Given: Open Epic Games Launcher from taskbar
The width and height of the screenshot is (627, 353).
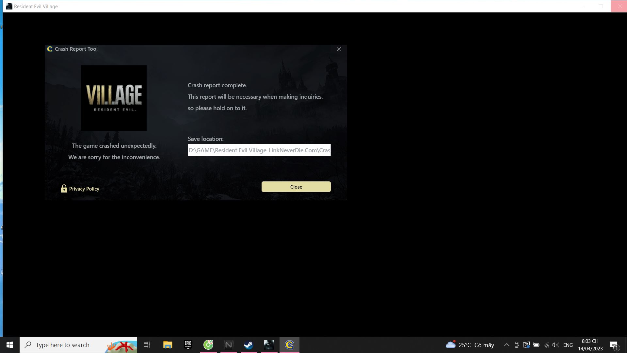Looking at the screenshot, I should (188, 345).
